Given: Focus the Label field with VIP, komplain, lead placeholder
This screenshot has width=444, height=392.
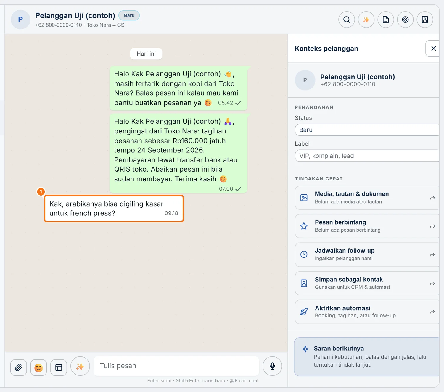Looking at the screenshot, I should (367, 156).
